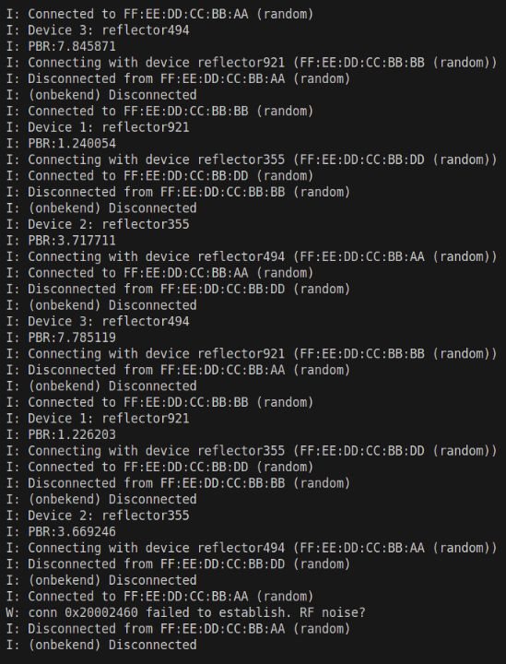Click the warning line about conn failed to establish
The image size is (506, 664).
186,612
